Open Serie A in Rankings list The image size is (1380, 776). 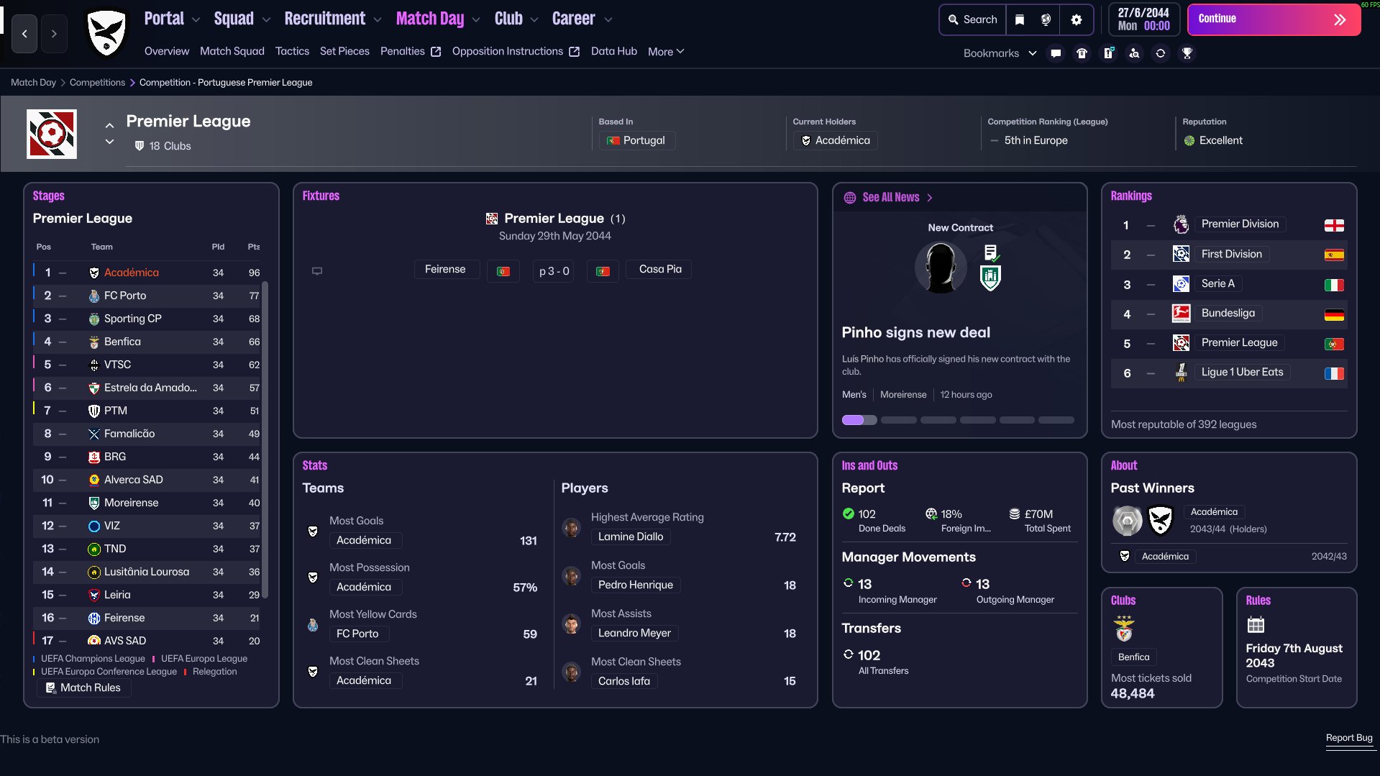pos(1218,283)
